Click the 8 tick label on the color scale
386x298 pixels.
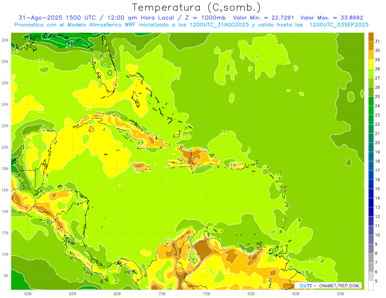coord(376,253)
